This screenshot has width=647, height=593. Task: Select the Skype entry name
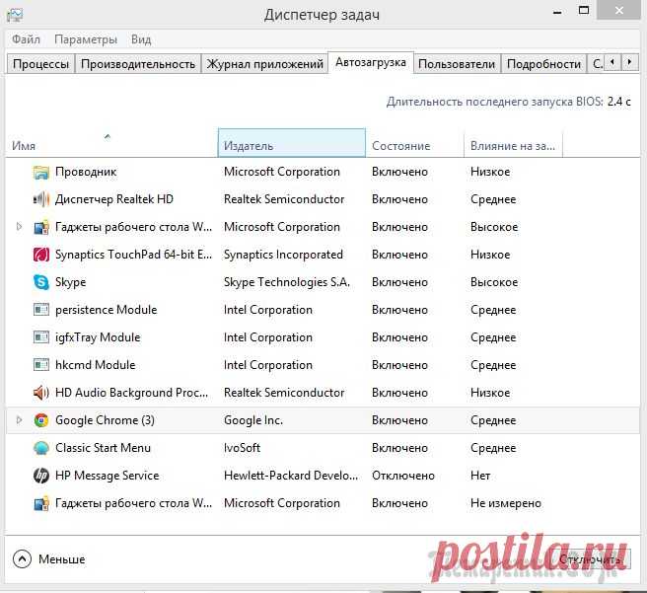pos(71,282)
